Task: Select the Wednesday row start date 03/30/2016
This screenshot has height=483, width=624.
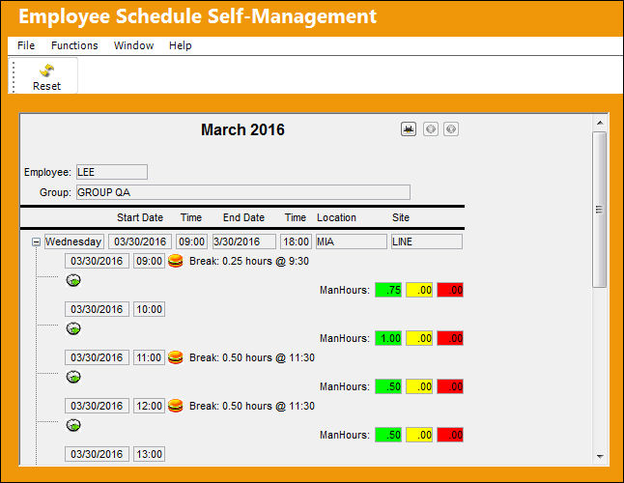Action: [140, 241]
